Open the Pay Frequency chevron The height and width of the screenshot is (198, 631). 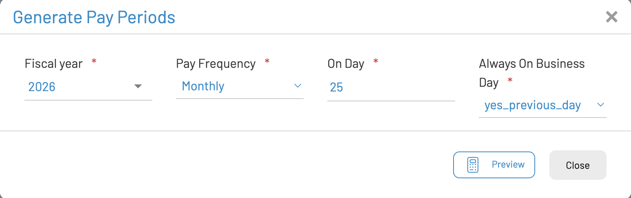(x=298, y=86)
